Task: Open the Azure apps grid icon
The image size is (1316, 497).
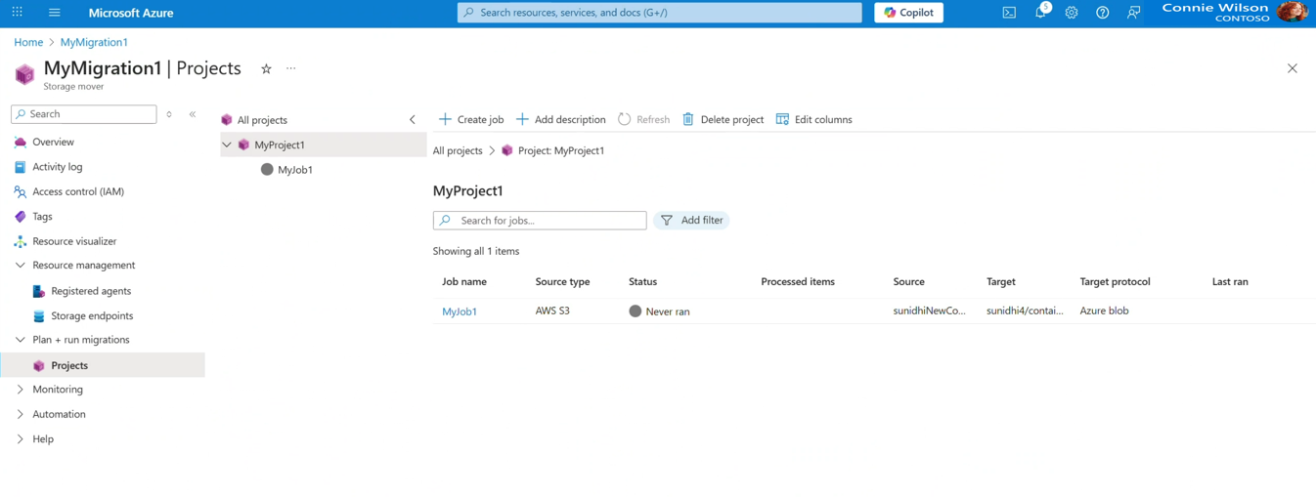Action: pos(17,13)
